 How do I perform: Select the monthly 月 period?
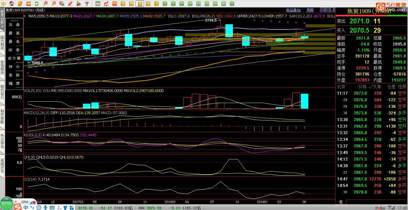140,4
